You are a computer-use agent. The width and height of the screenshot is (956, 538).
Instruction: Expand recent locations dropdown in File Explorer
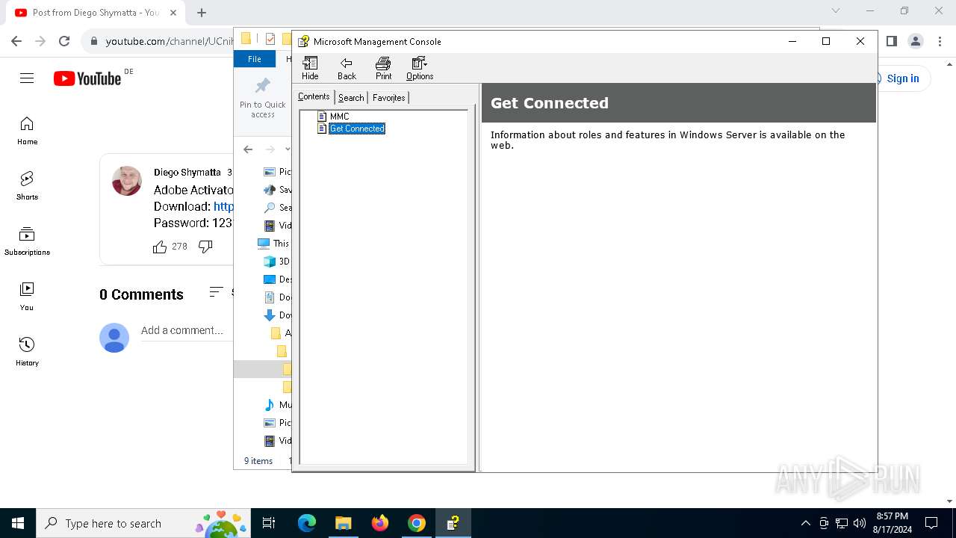[x=288, y=149]
